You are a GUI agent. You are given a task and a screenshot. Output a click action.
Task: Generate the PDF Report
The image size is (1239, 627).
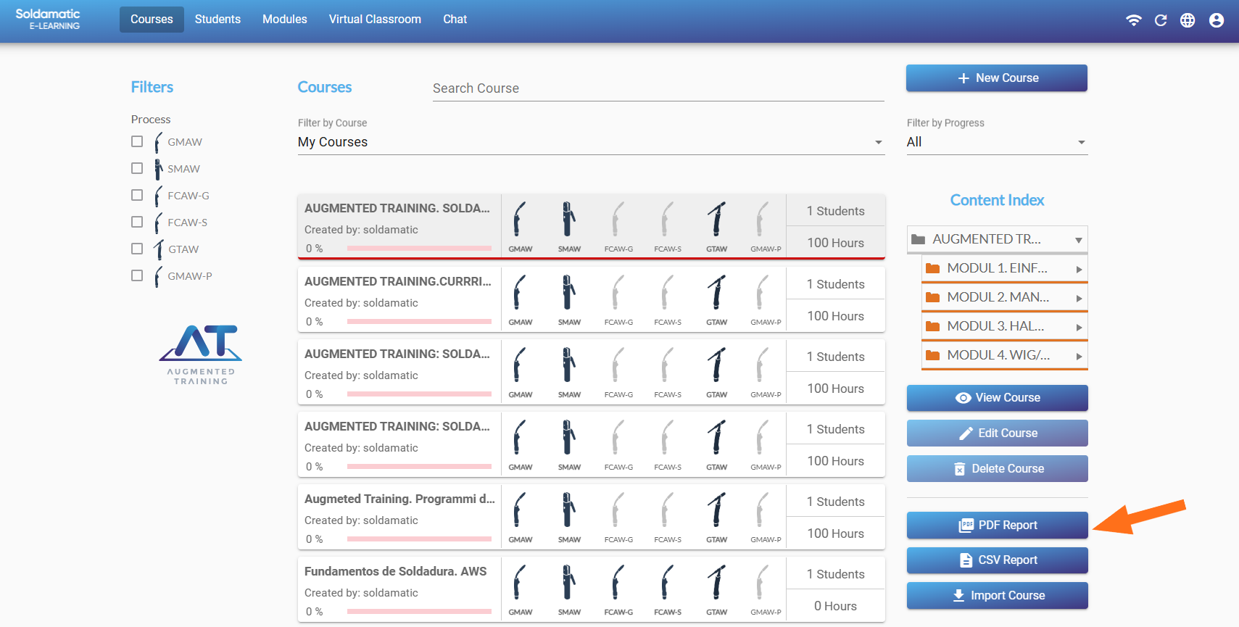tap(997, 525)
